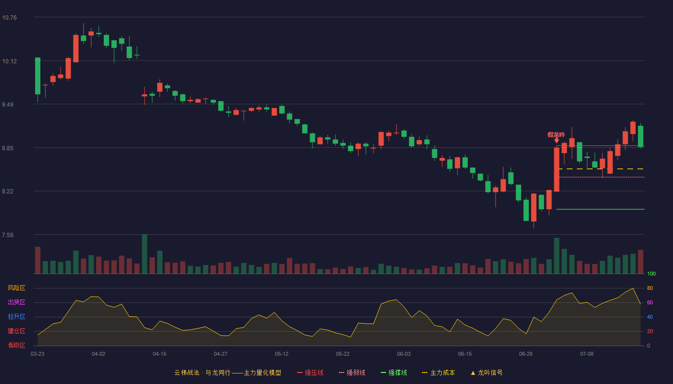Click the green 100 indicator scale value

tap(651, 274)
